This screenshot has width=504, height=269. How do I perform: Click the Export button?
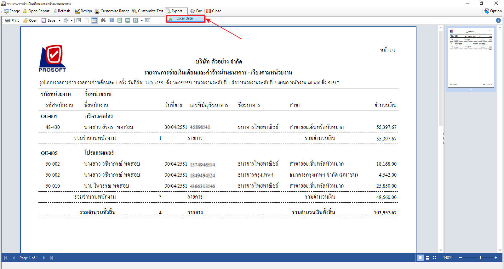point(175,11)
